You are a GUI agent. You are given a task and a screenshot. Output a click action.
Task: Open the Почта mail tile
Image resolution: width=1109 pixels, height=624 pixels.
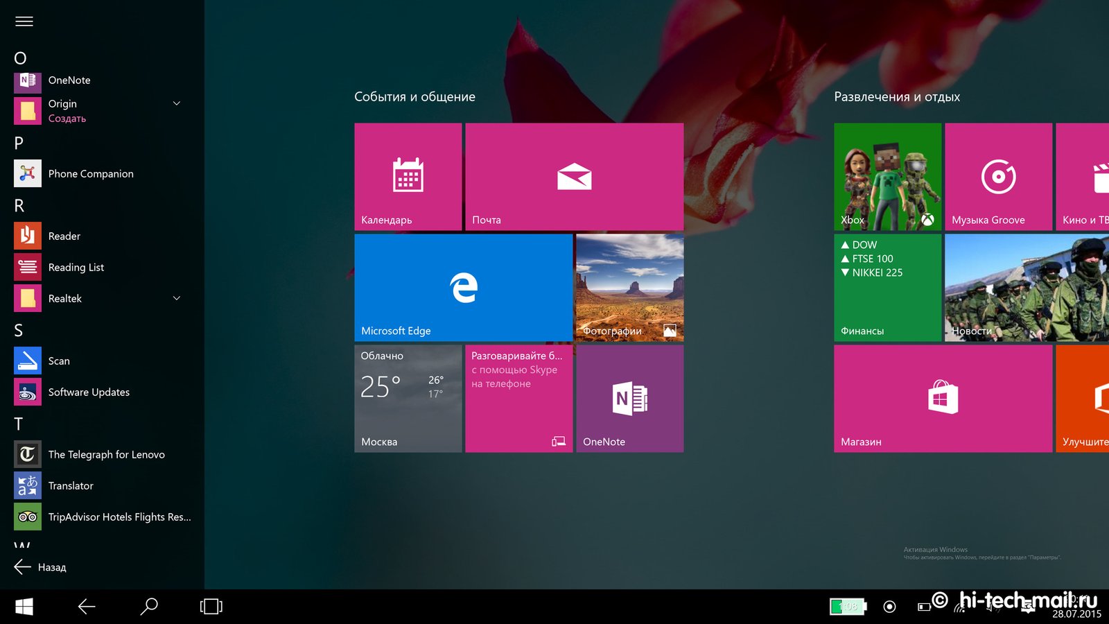tap(575, 177)
